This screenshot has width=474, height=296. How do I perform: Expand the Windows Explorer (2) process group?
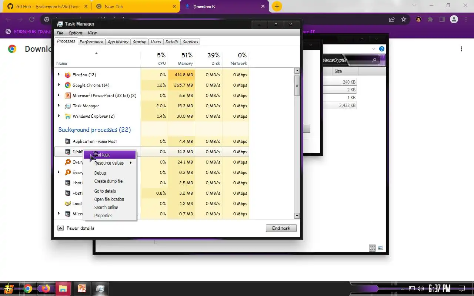coord(59,116)
